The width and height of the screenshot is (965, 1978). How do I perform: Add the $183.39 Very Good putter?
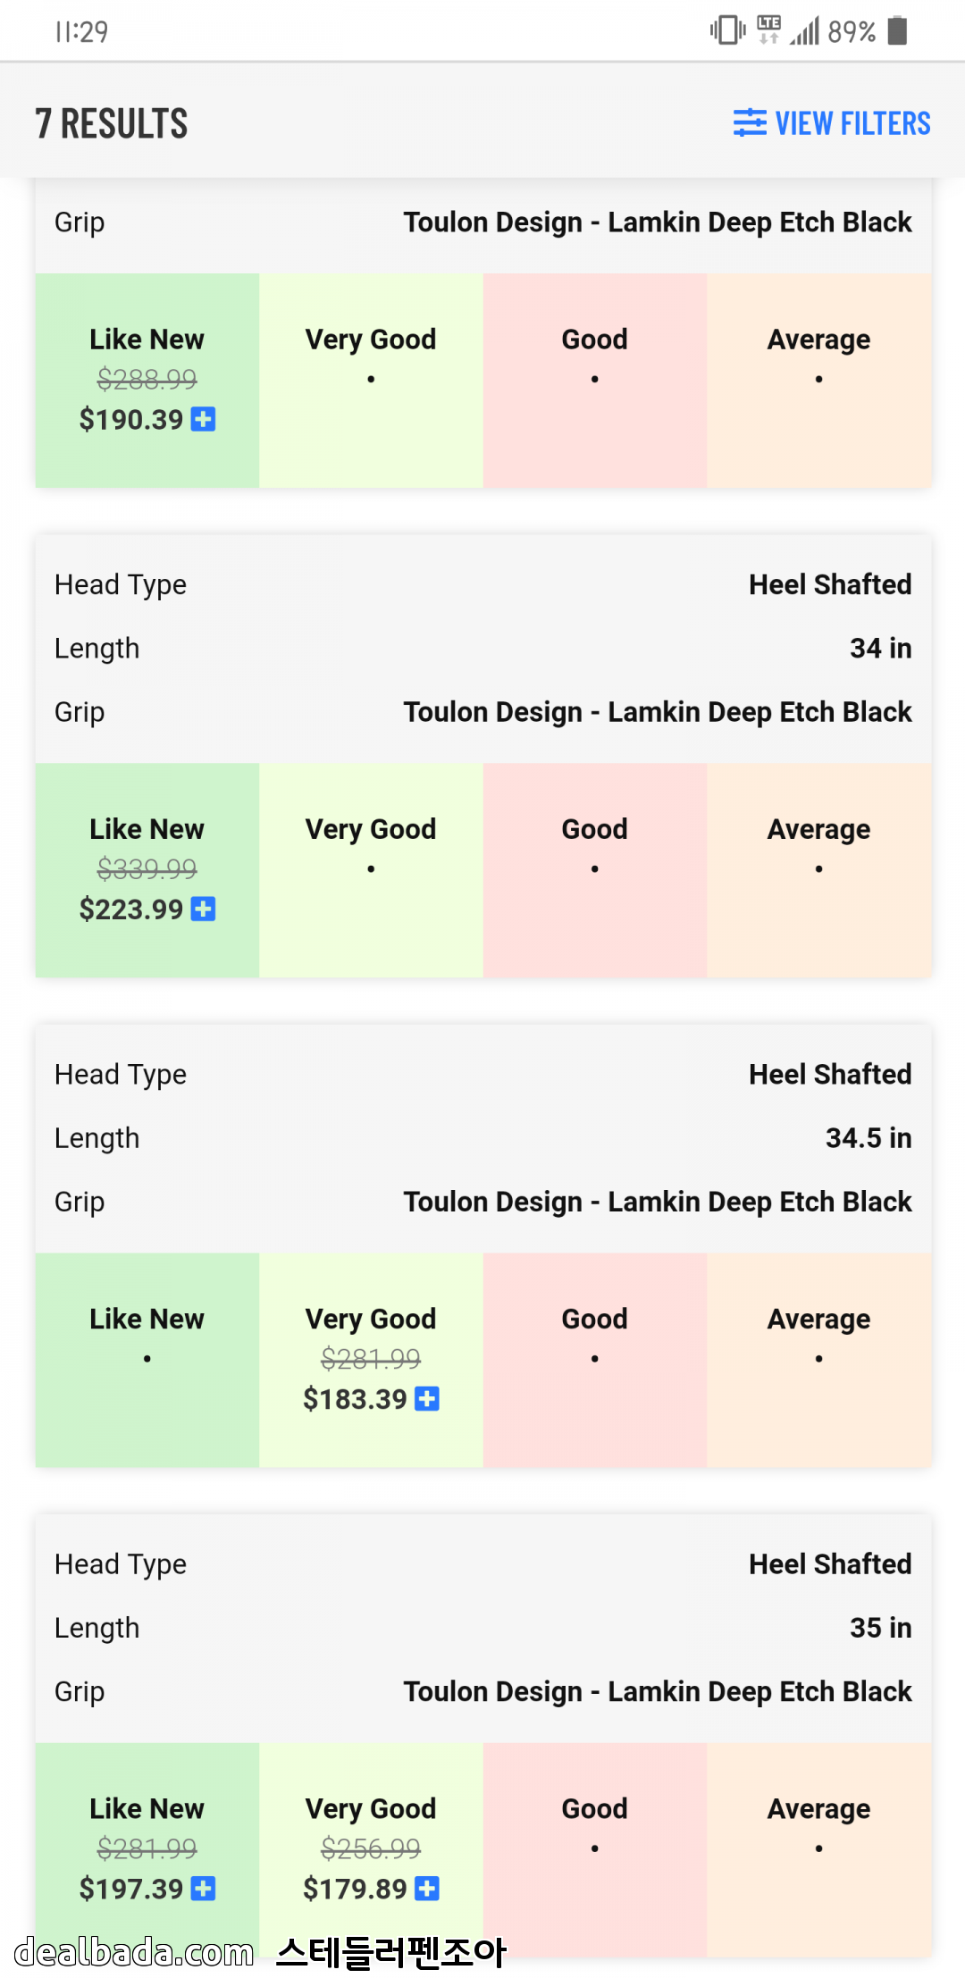pos(427,1398)
